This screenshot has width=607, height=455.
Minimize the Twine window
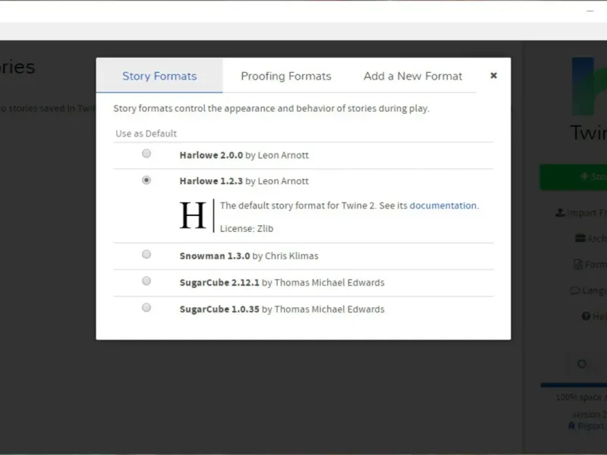(590, 11)
